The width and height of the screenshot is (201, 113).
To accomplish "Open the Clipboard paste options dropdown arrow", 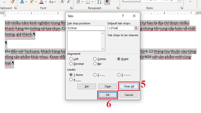I will pos(4,2).
